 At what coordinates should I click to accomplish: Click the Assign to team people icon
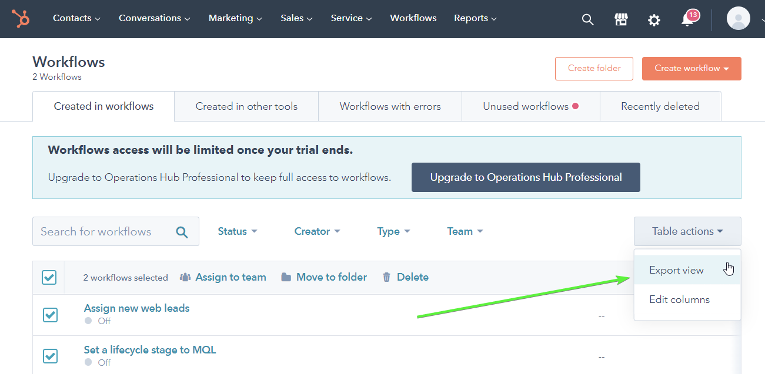[185, 277]
